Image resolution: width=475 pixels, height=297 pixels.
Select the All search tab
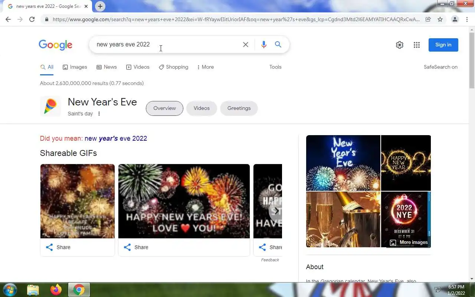47,67
